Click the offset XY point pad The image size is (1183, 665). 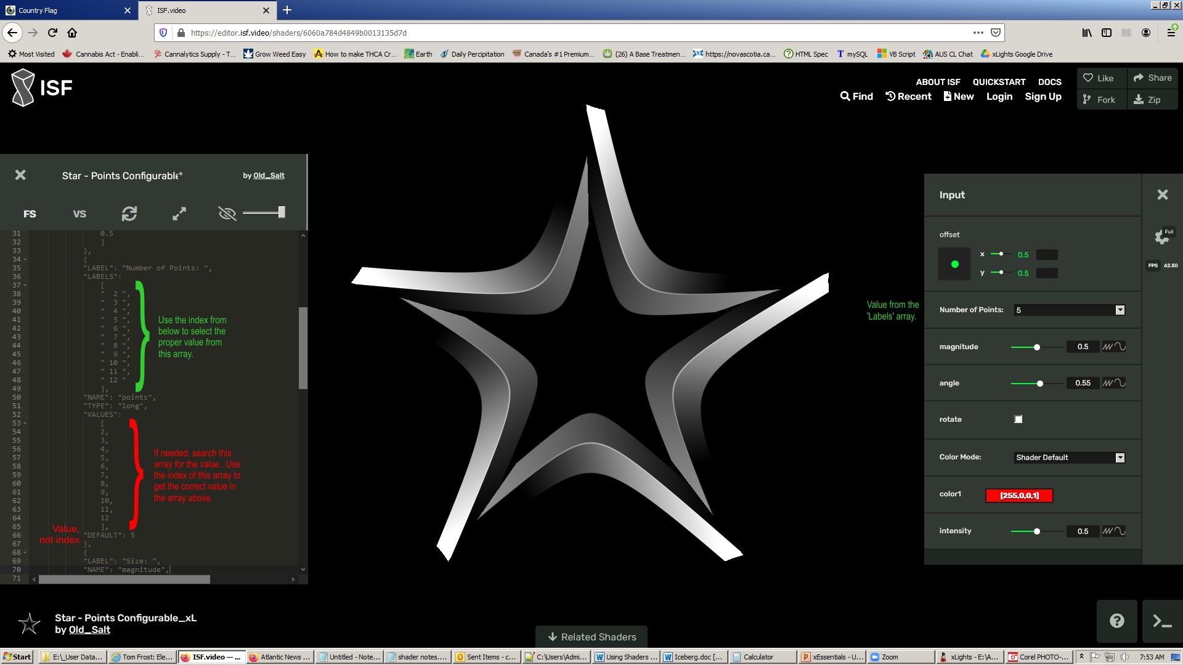click(x=954, y=264)
